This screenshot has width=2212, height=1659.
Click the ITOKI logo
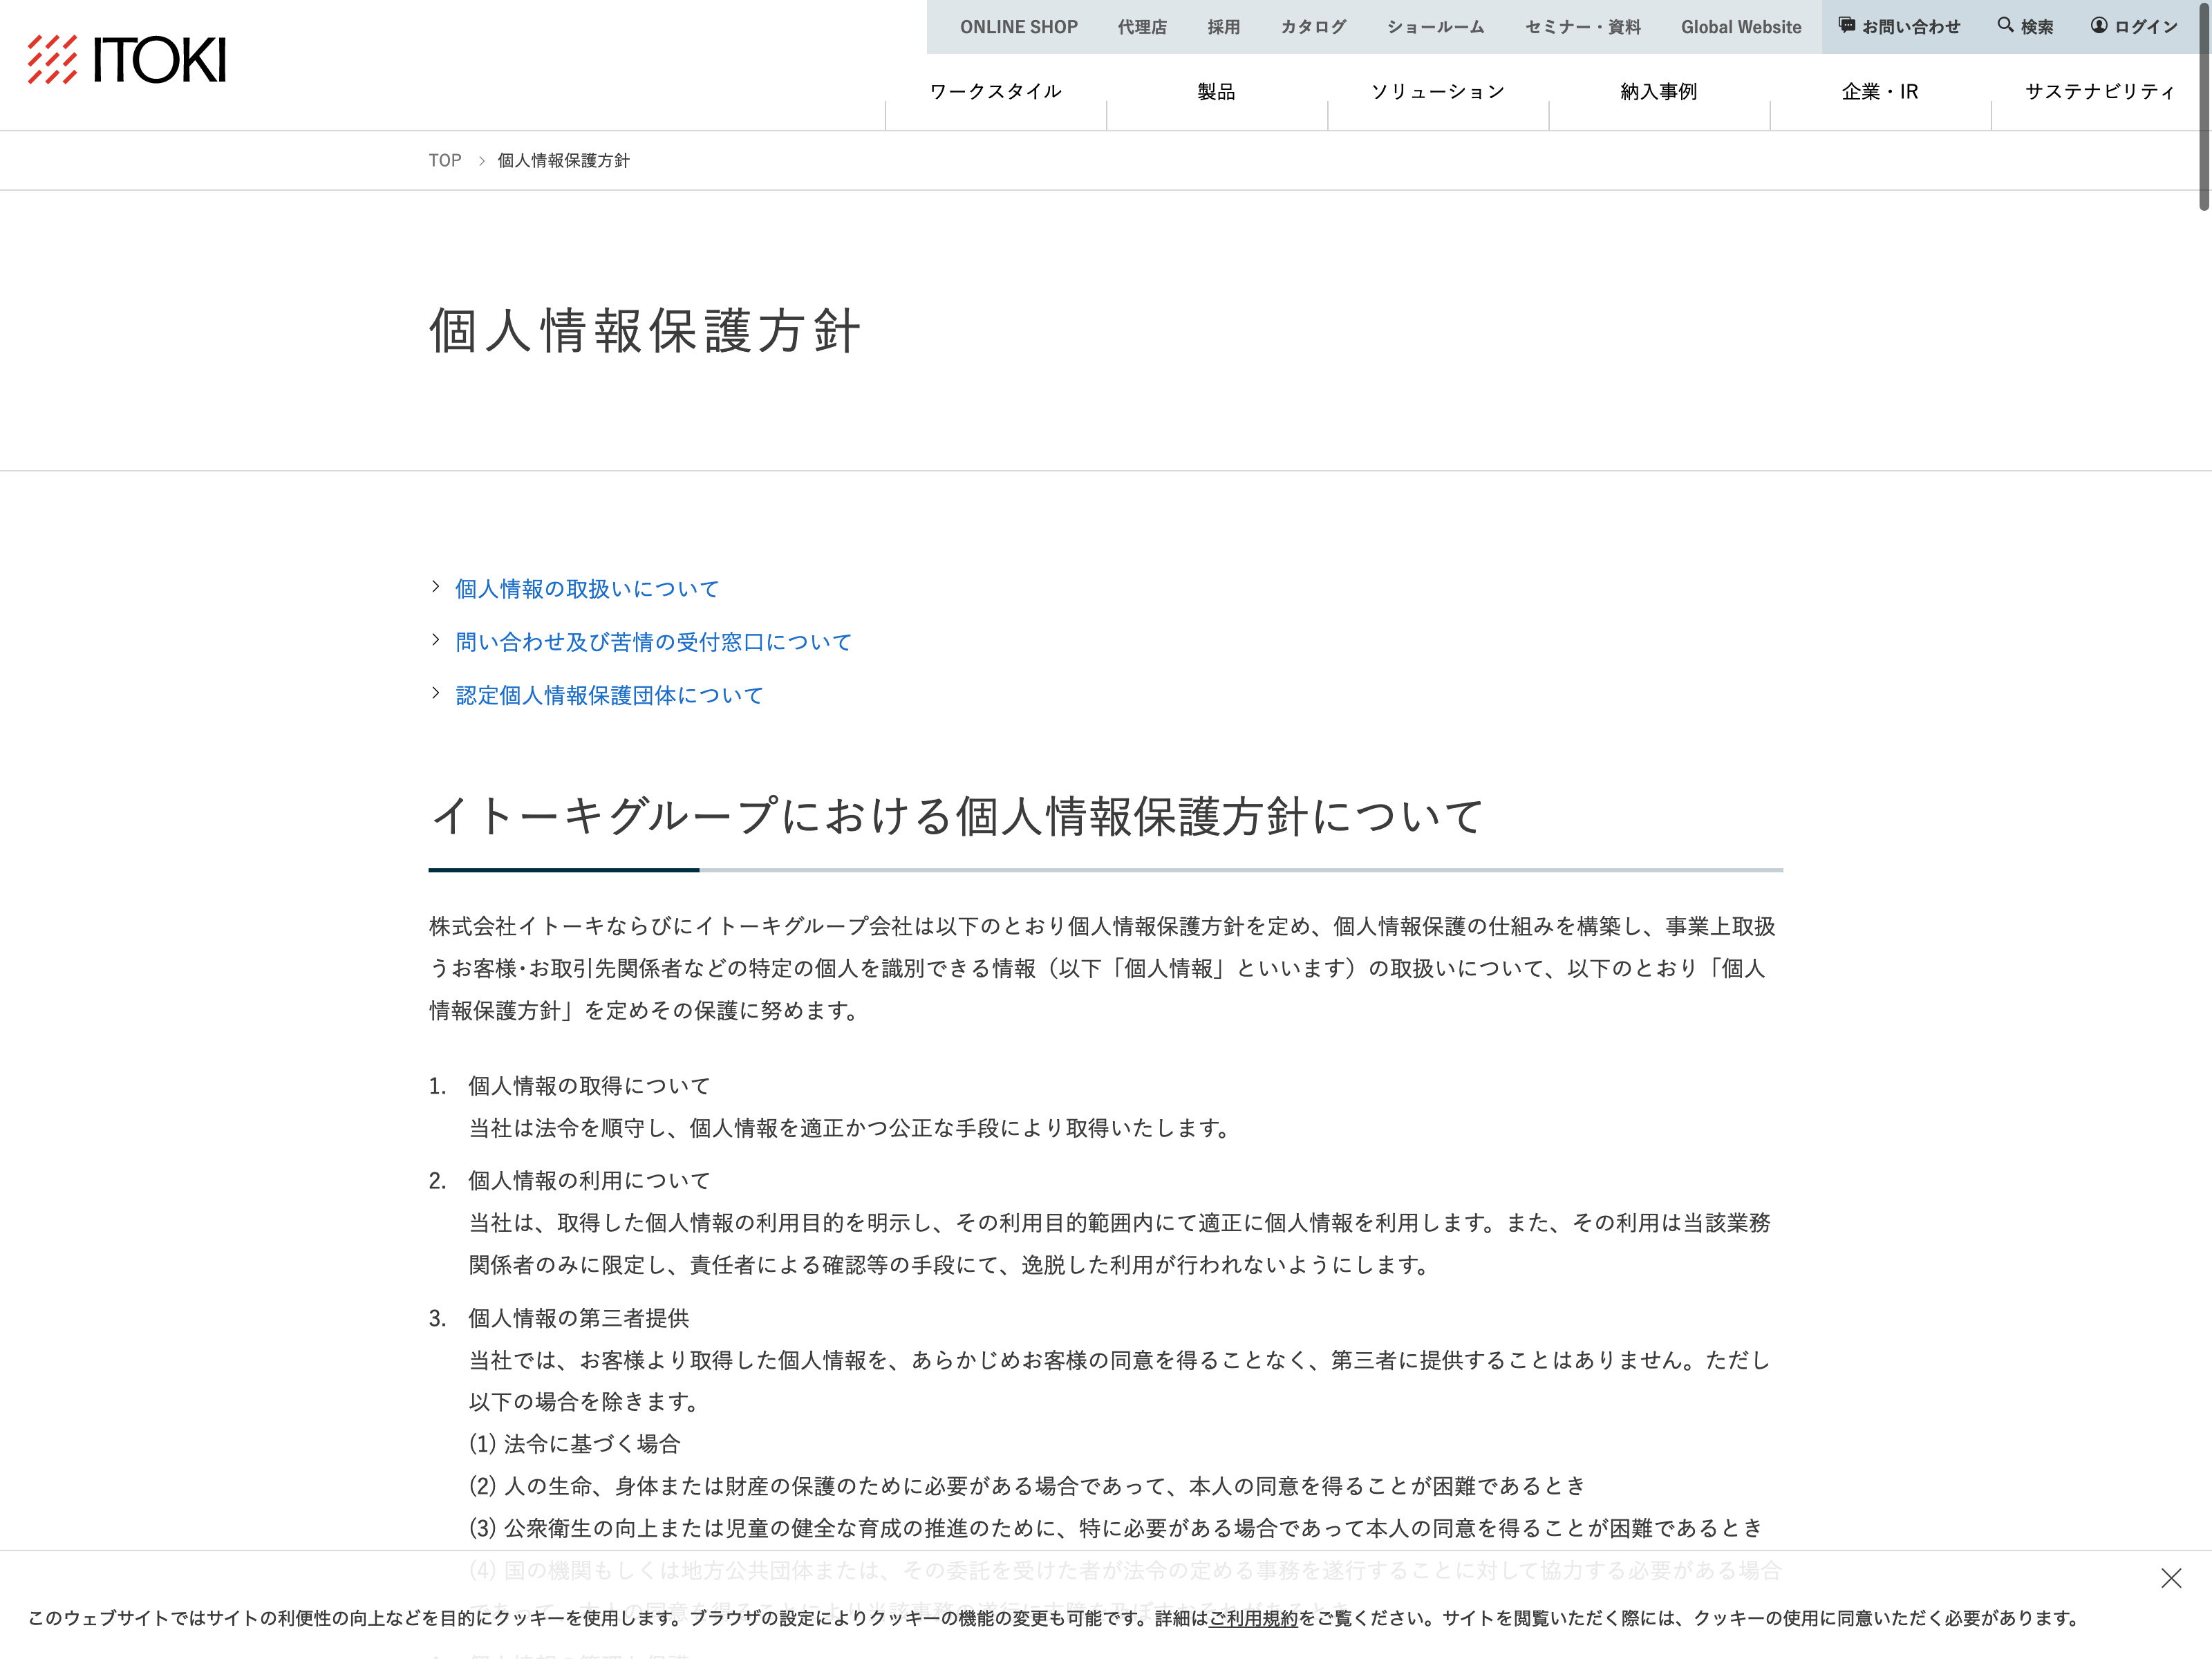coord(127,60)
